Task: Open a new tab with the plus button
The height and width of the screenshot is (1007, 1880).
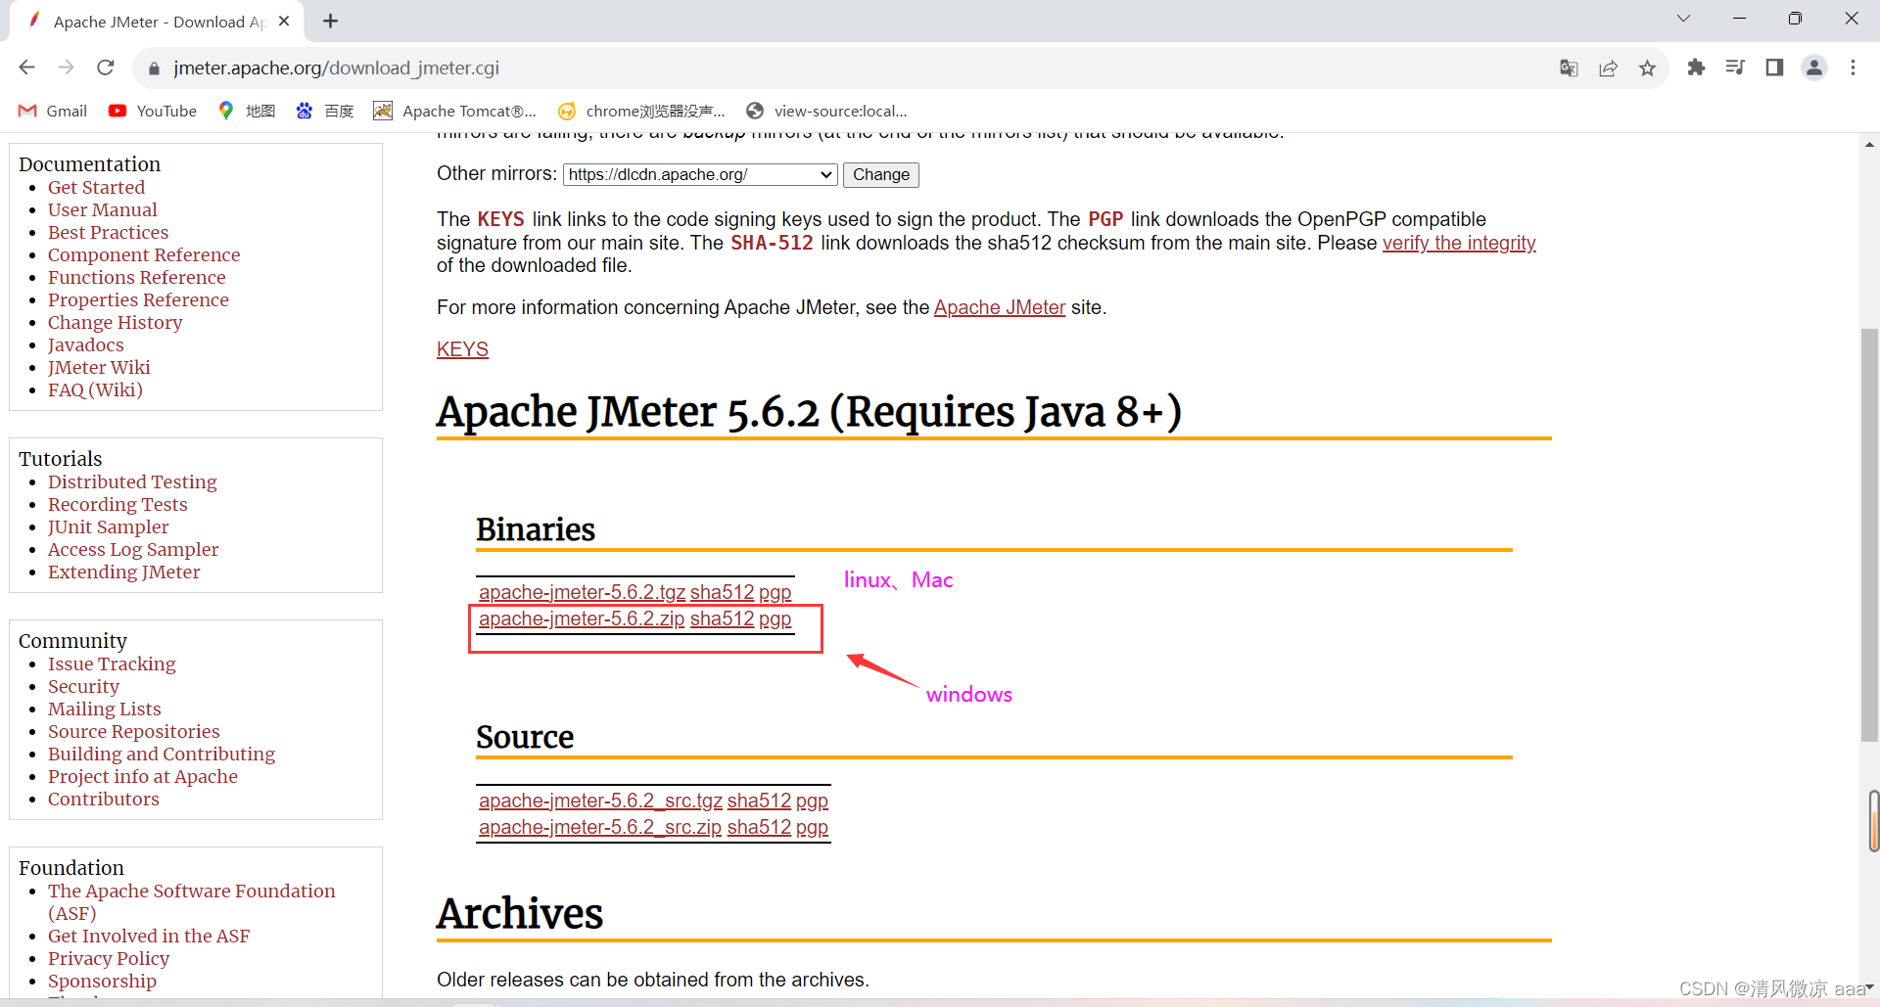Action: pyautogui.click(x=331, y=21)
